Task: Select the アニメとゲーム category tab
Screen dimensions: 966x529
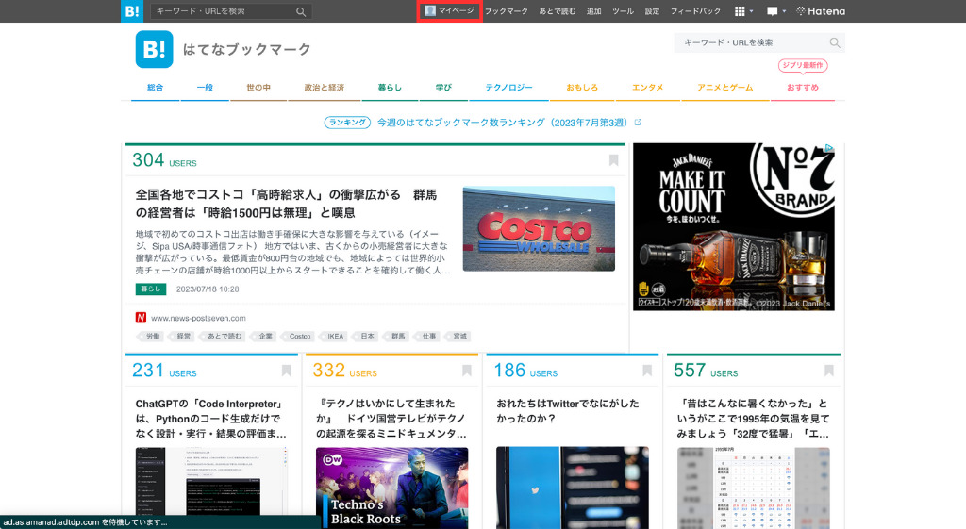Action: 725,88
